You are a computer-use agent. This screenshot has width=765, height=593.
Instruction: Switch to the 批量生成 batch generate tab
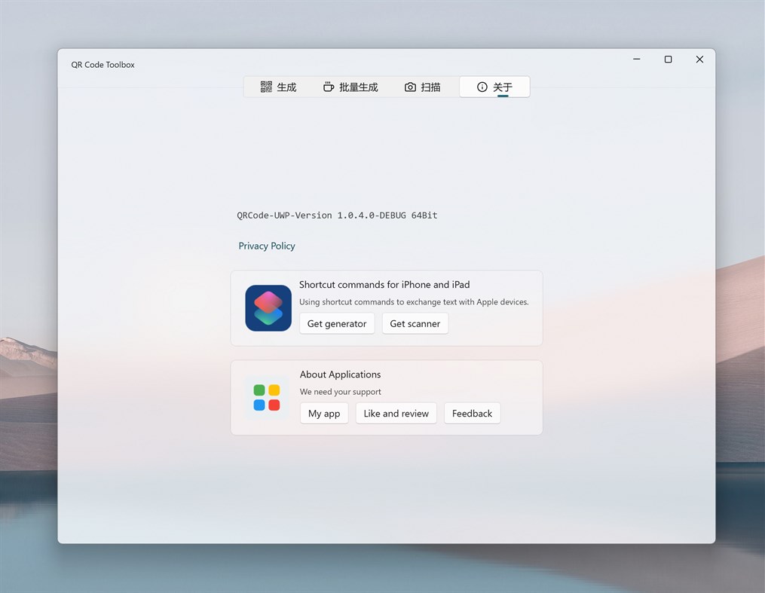pos(350,87)
